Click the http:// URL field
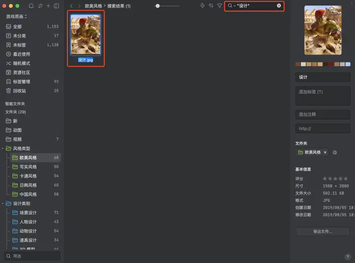Image resolution: width=355 pixels, height=263 pixels. coord(323,129)
